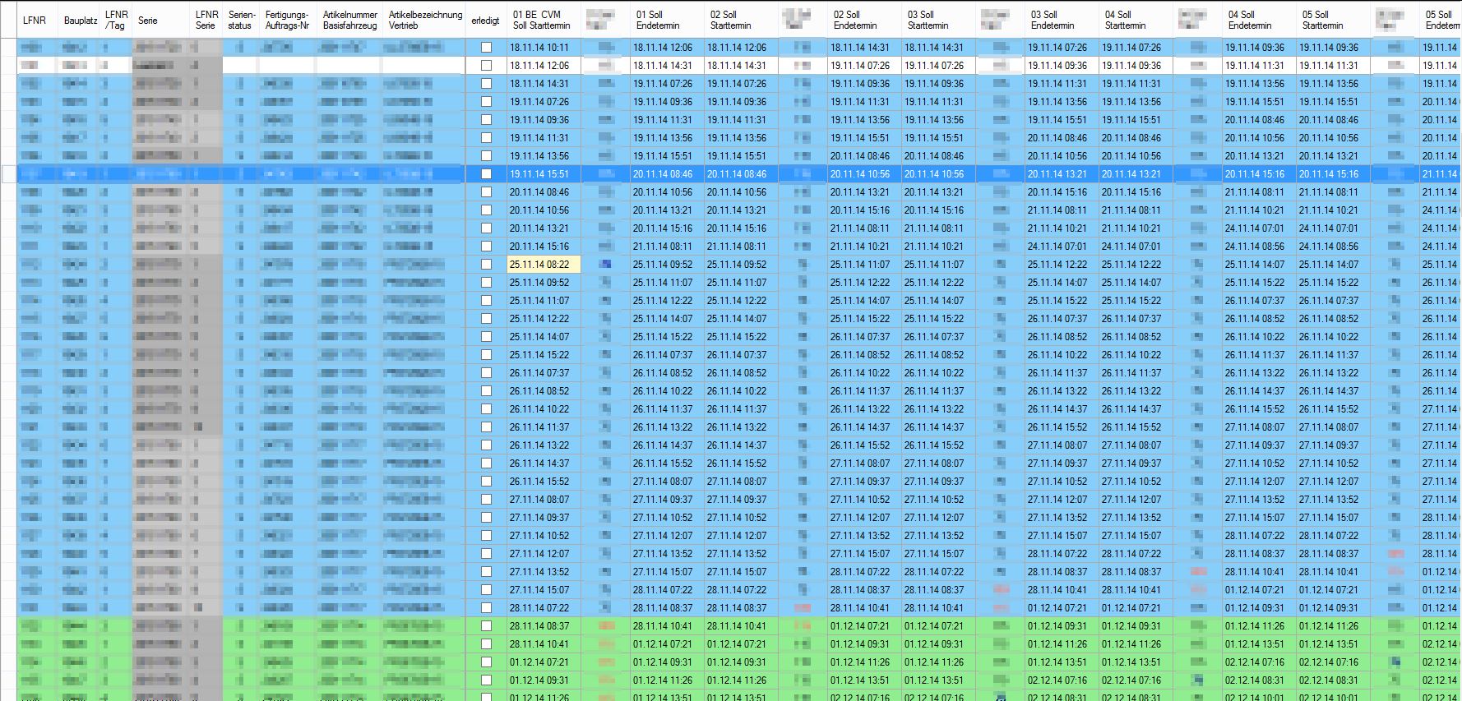Toggle erledigt checkbox in the highlighted dark-blue row
The image size is (1462, 701).
(x=486, y=174)
